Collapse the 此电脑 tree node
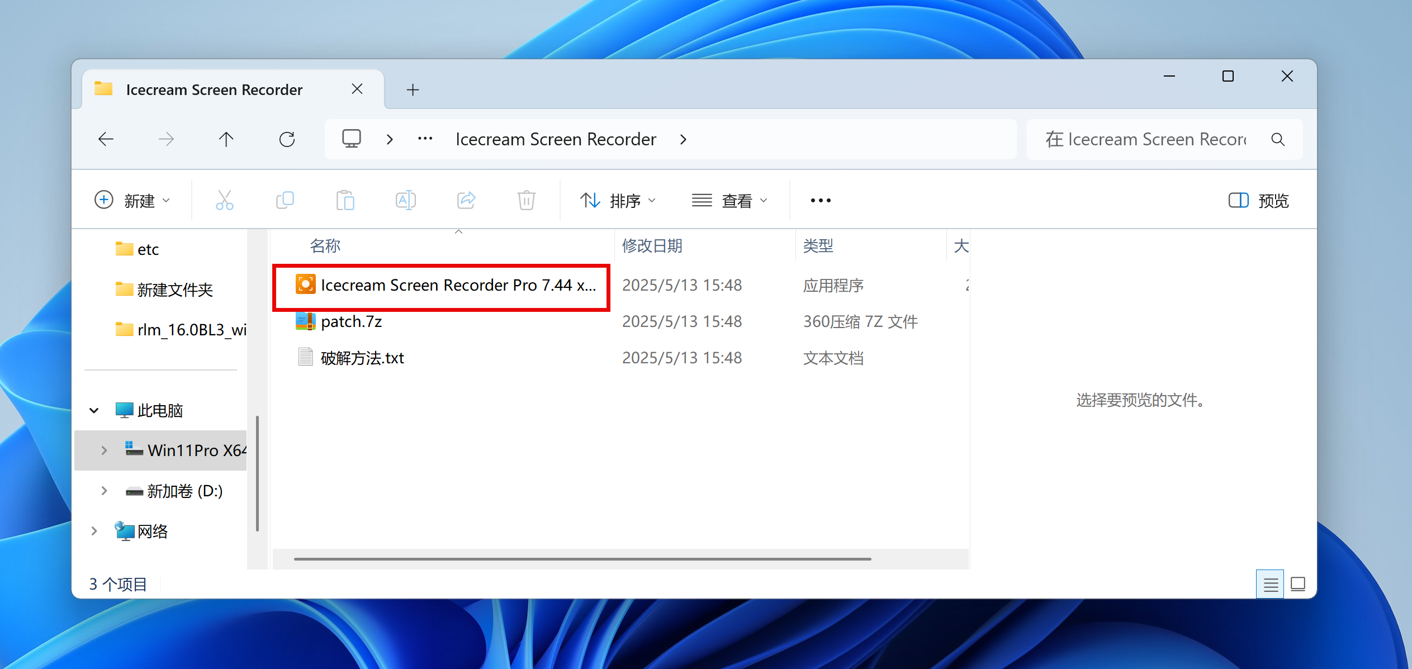This screenshot has height=669, width=1412. 94,411
